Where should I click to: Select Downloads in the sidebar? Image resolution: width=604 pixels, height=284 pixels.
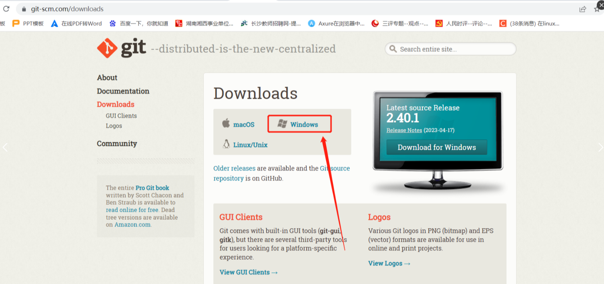pos(116,104)
